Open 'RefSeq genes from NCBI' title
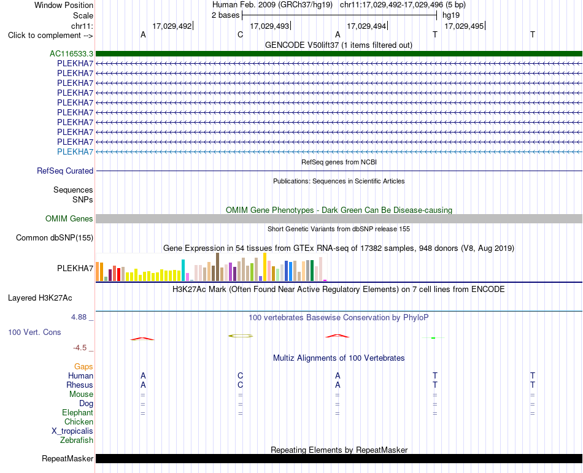Viewport: 583px width, 473px height. pyautogui.click(x=339, y=162)
